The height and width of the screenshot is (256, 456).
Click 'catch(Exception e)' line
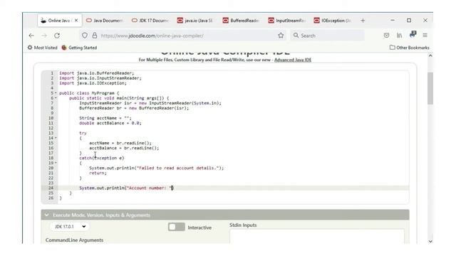point(101,158)
